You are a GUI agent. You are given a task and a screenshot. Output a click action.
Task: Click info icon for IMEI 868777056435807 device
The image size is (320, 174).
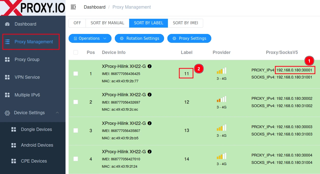coord(150,123)
